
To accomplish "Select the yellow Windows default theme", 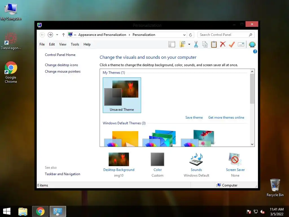I will click(121, 139).
